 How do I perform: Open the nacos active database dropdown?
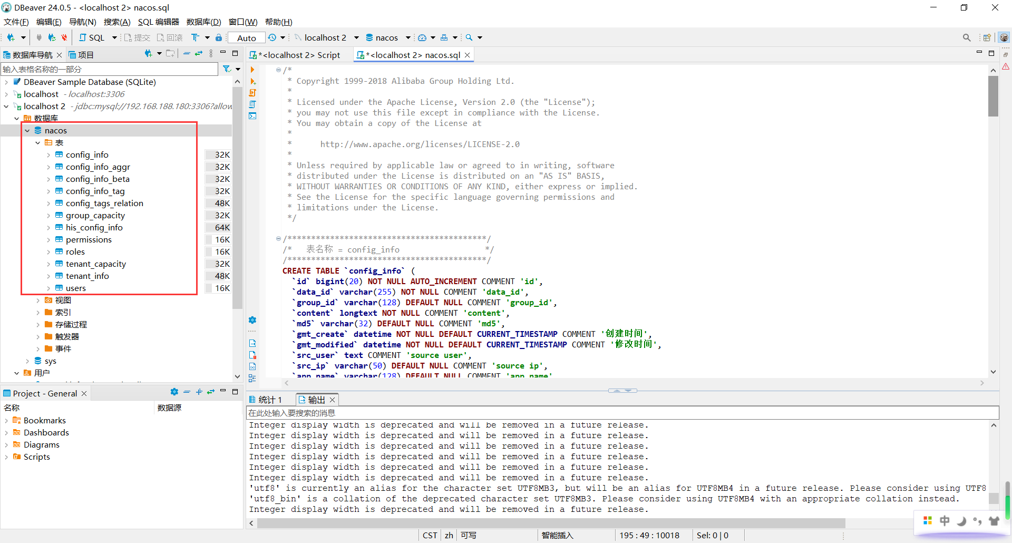click(x=408, y=37)
